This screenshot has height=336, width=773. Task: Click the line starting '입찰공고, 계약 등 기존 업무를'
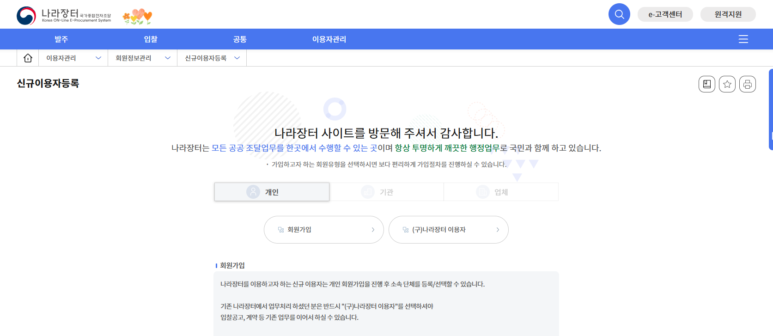tap(289, 318)
